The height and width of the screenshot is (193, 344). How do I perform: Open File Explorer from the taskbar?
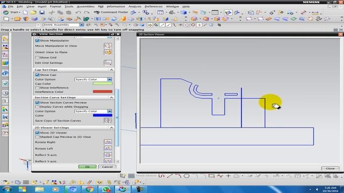[x=39, y=189]
